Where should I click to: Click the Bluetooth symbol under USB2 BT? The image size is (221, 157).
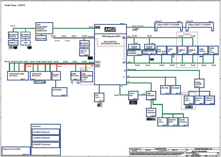174,56
